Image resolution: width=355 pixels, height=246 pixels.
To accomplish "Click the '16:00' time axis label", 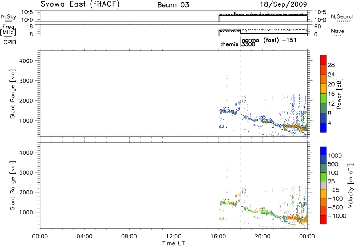I will point(218,237).
